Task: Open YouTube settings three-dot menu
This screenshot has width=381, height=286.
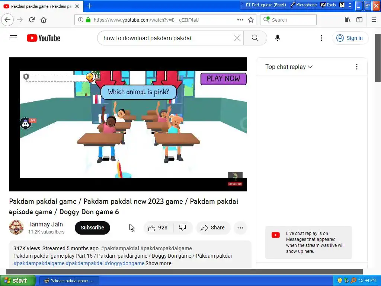Action: [321, 38]
